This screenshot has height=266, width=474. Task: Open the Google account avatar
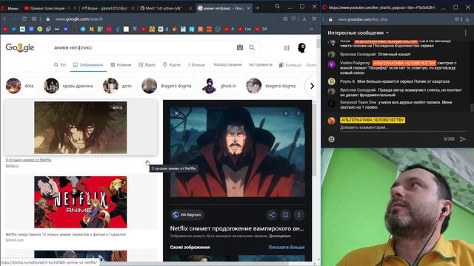pyautogui.click(x=301, y=47)
